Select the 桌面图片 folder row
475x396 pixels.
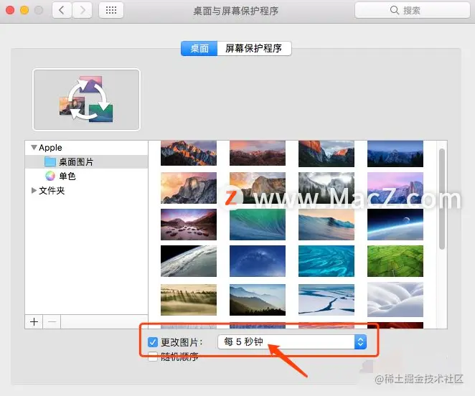[86, 162]
